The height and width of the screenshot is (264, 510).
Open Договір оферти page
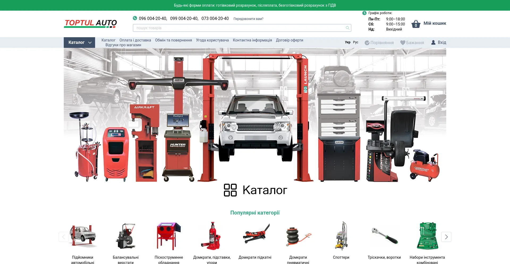290,40
